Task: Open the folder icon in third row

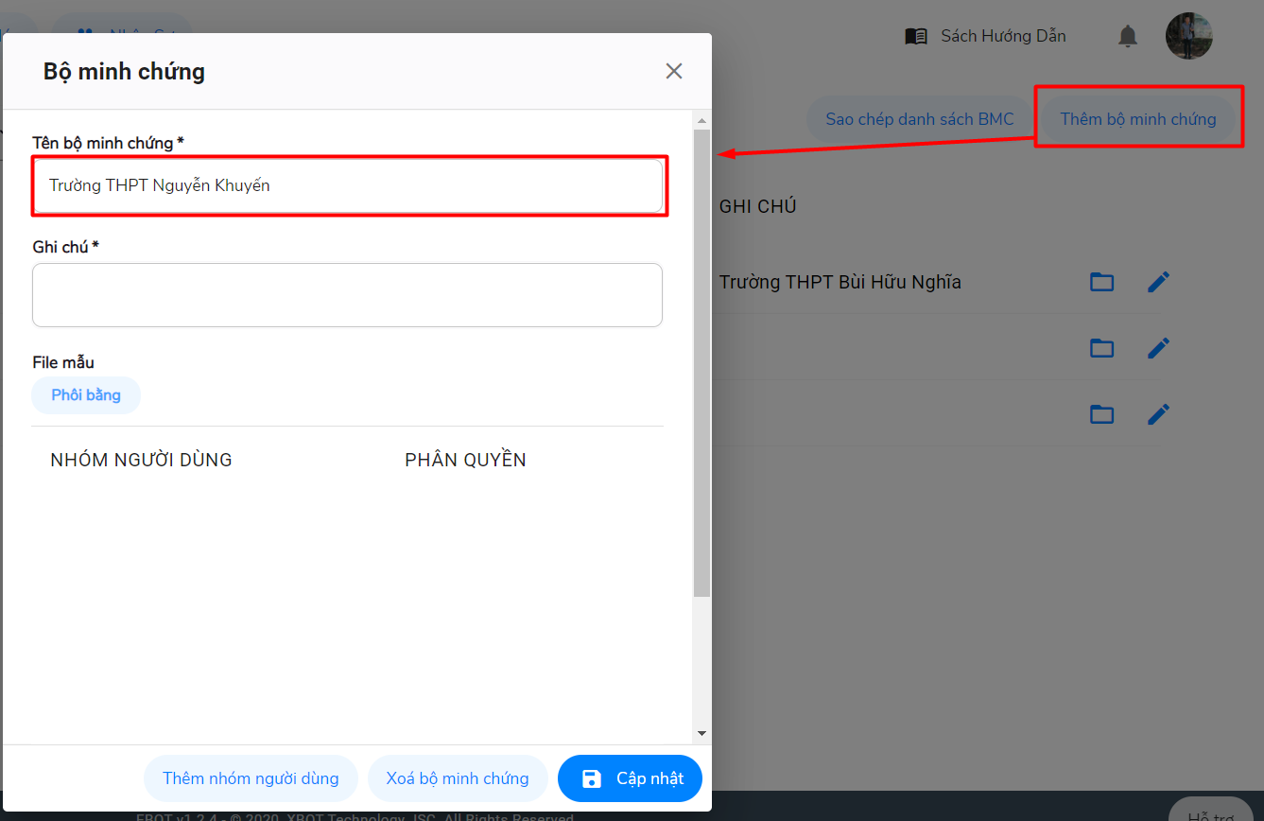Action: pos(1101,414)
